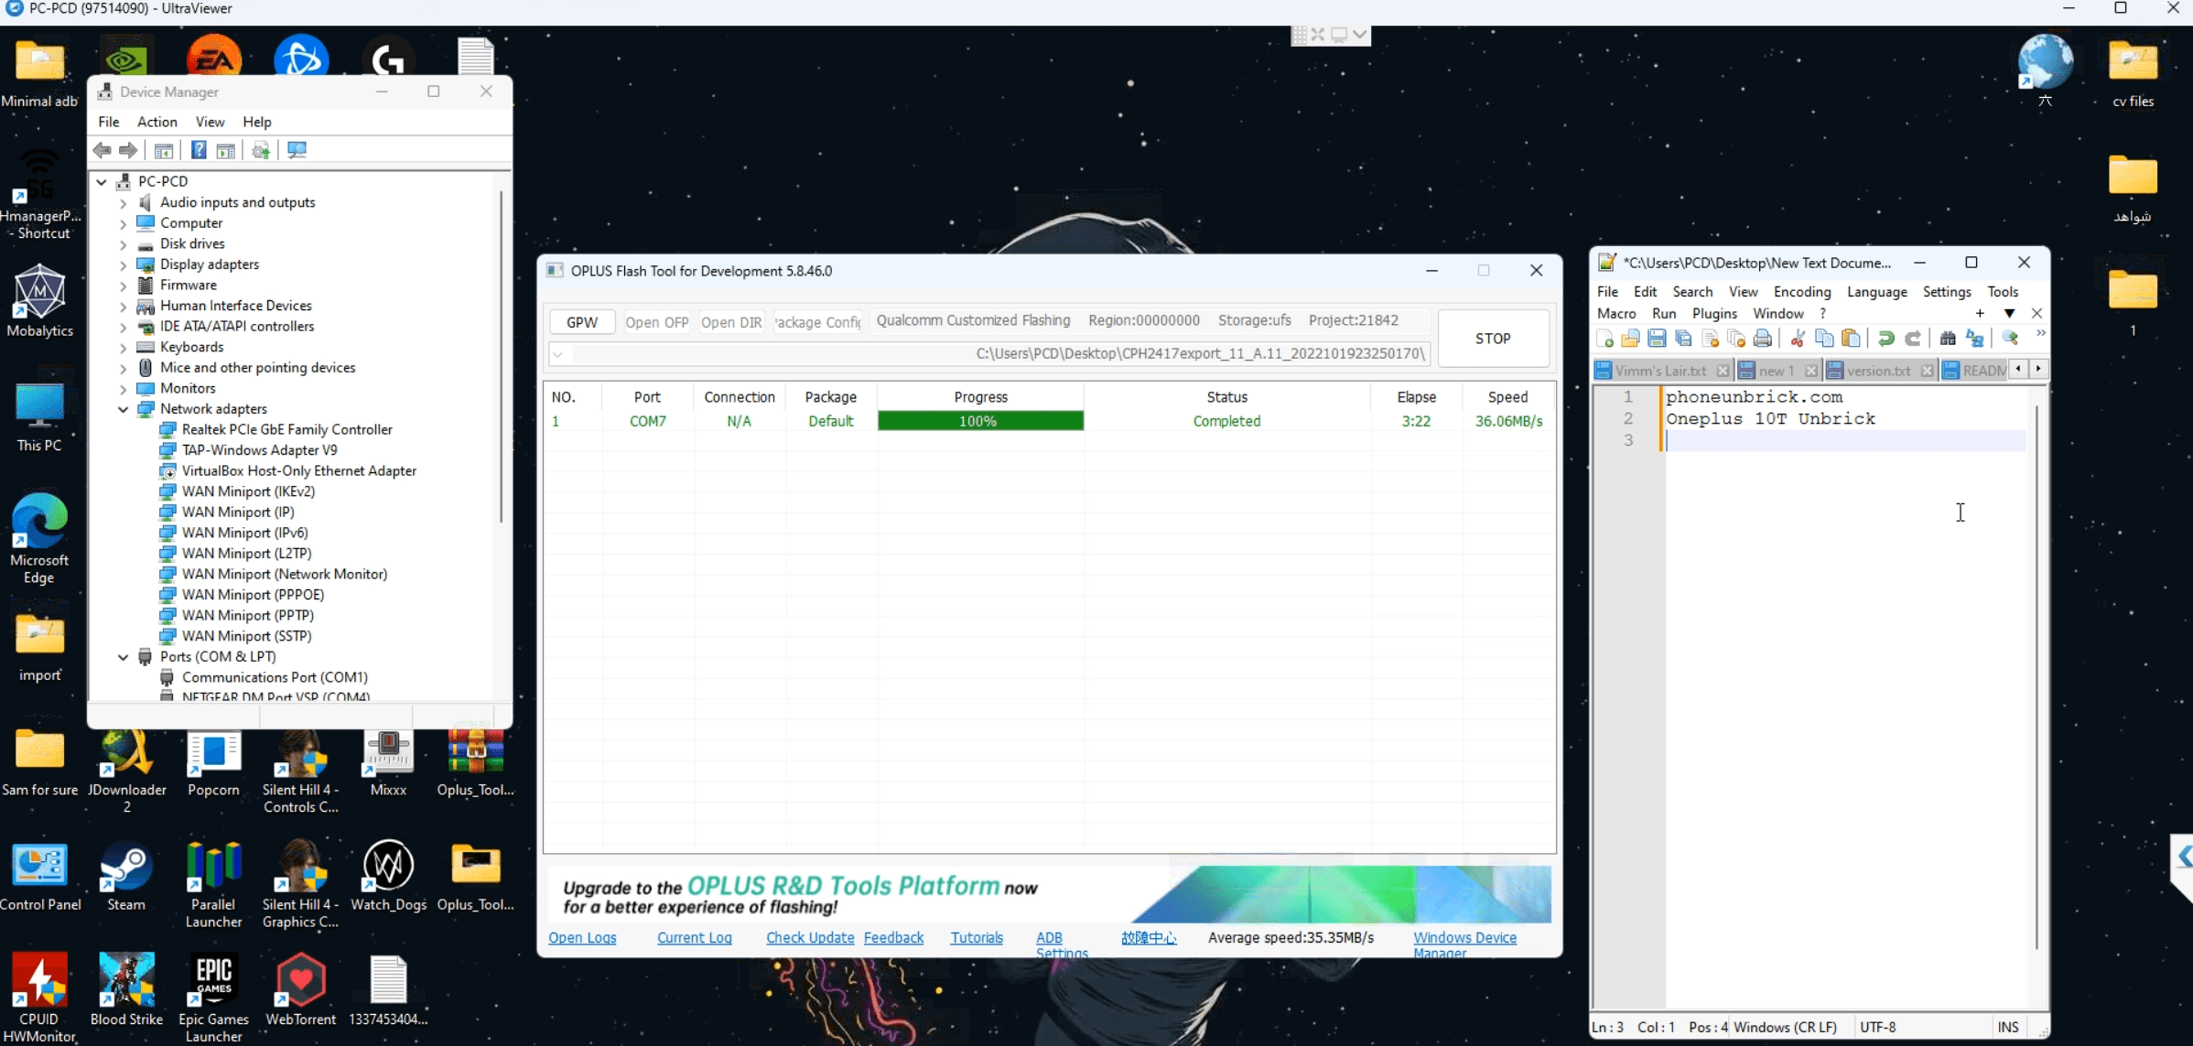Click Notepad++ Close All icon
The height and width of the screenshot is (1046, 2193).
pyautogui.click(x=1736, y=339)
